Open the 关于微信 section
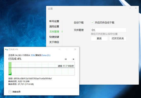The width and height of the screenshot is (141, 98). click(54, 42)
